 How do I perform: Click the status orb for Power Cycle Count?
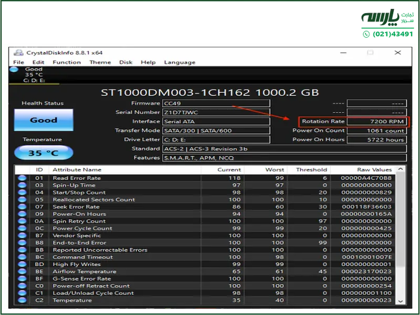point(22,228)
